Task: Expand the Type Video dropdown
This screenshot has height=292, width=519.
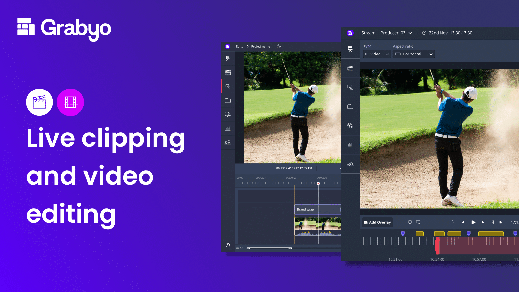Action: pyautogui.click(x=377, y=54)
